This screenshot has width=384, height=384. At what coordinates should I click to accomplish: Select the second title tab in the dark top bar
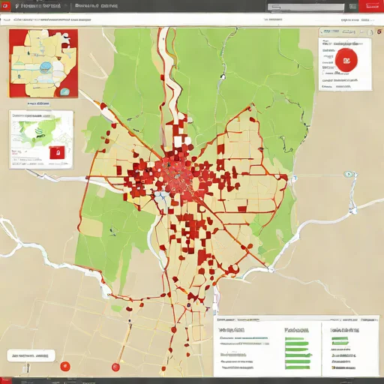(96, 6)
